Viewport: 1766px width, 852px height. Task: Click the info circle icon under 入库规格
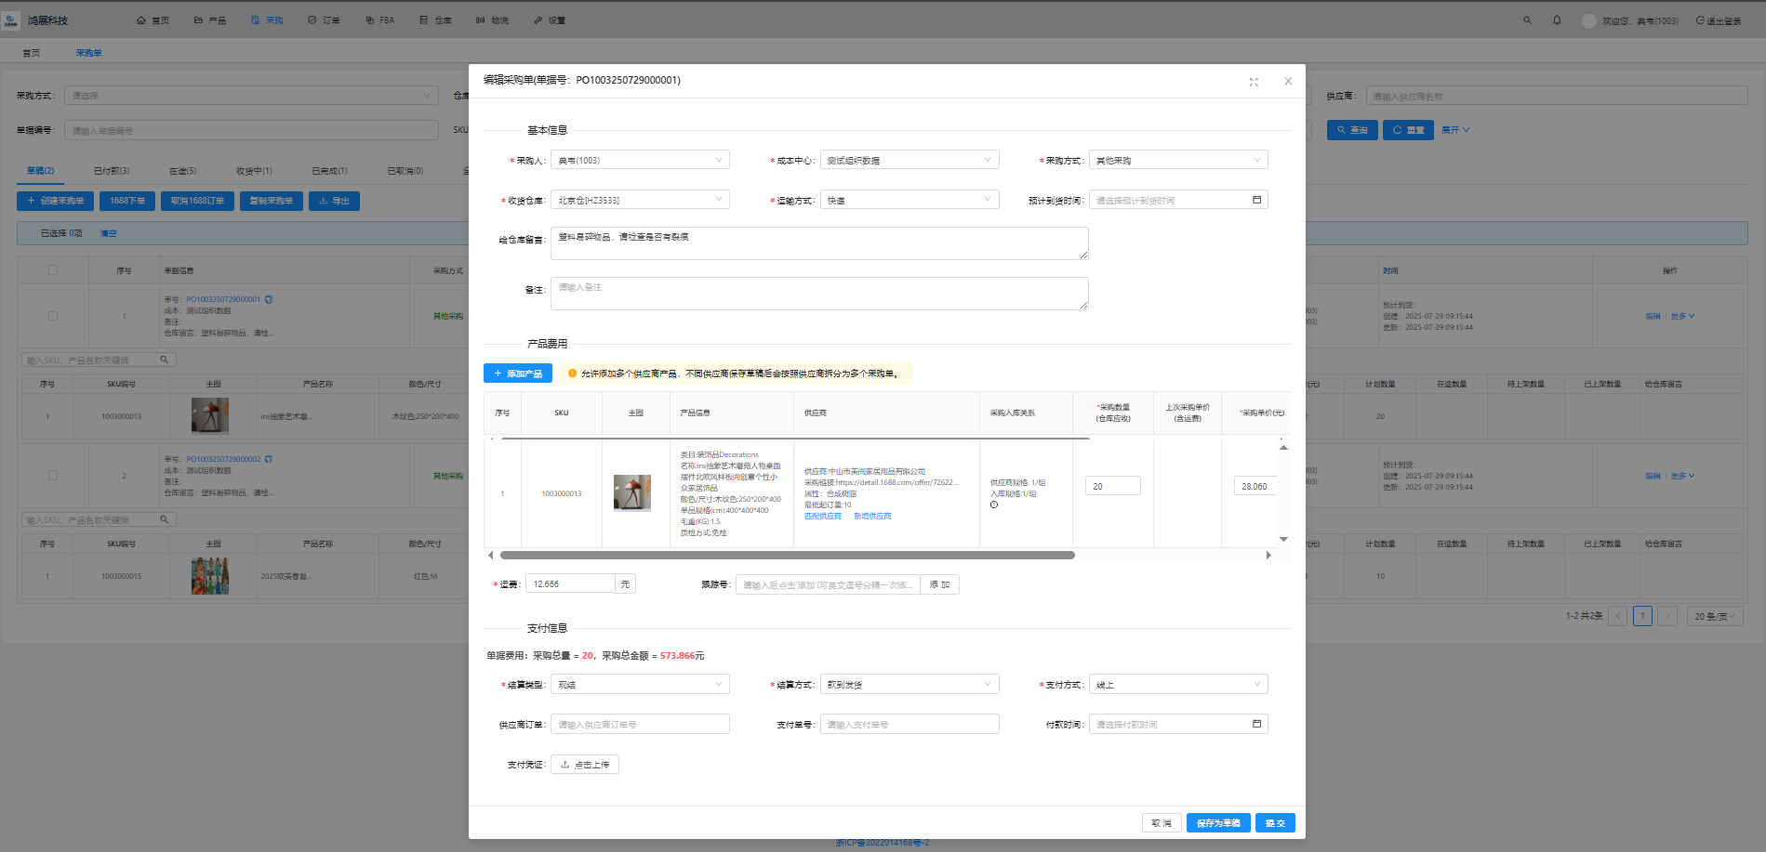point(994,505)
